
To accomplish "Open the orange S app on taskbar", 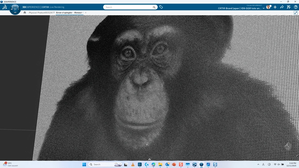I will coord(181,164).
